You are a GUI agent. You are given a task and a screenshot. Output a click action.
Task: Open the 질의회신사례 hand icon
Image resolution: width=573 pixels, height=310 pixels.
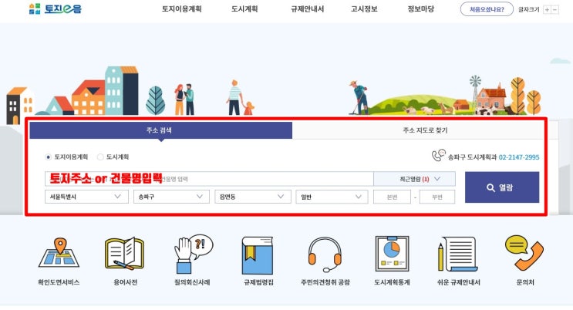pyautogui.click(x=193, y=254)
